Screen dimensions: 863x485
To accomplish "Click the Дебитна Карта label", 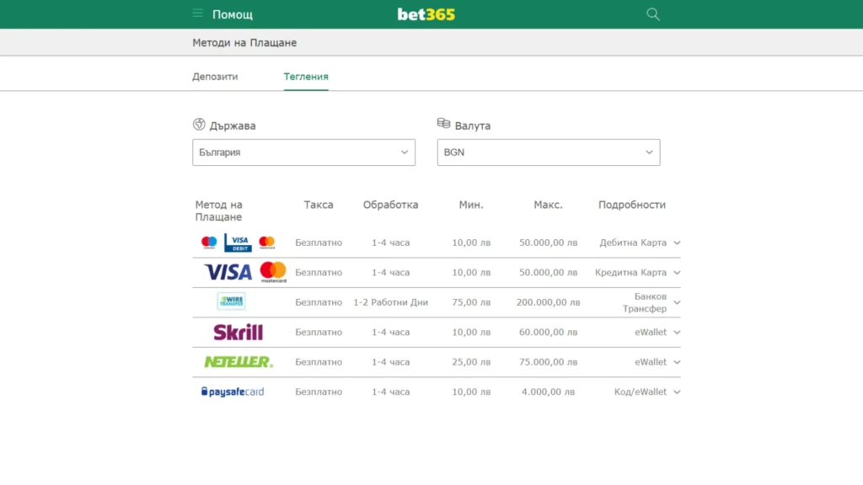I will point(633,242).
